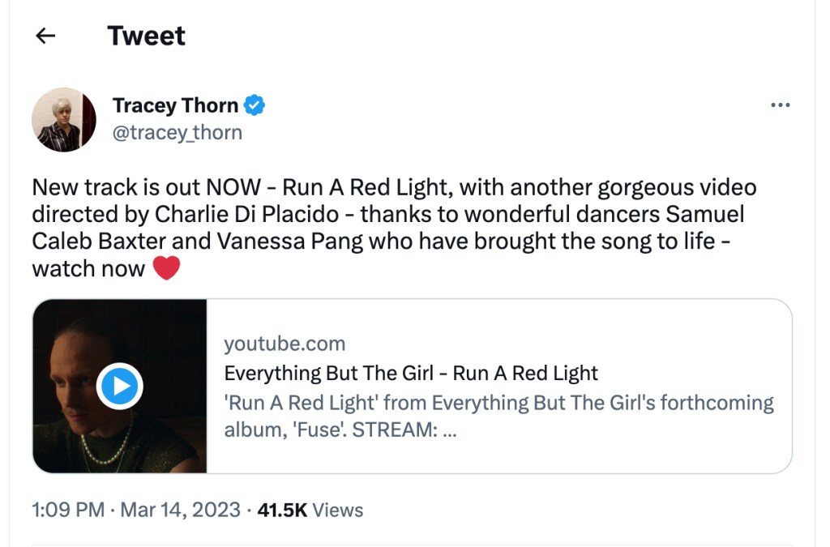Click the red heart emoji
This screenshot has width=830, height=547.
(x=166, y=268)
